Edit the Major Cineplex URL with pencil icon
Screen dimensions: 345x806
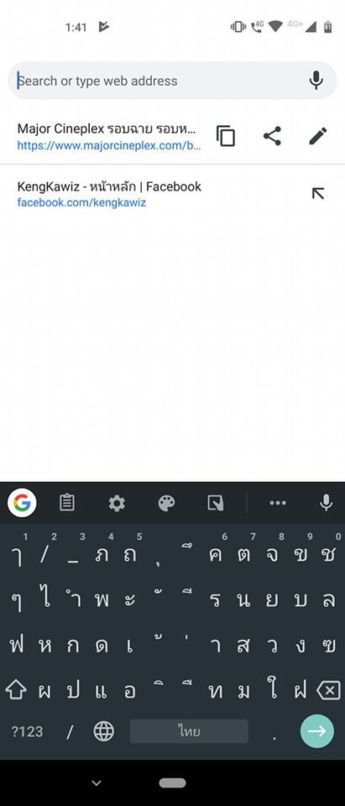click(318, 136)
